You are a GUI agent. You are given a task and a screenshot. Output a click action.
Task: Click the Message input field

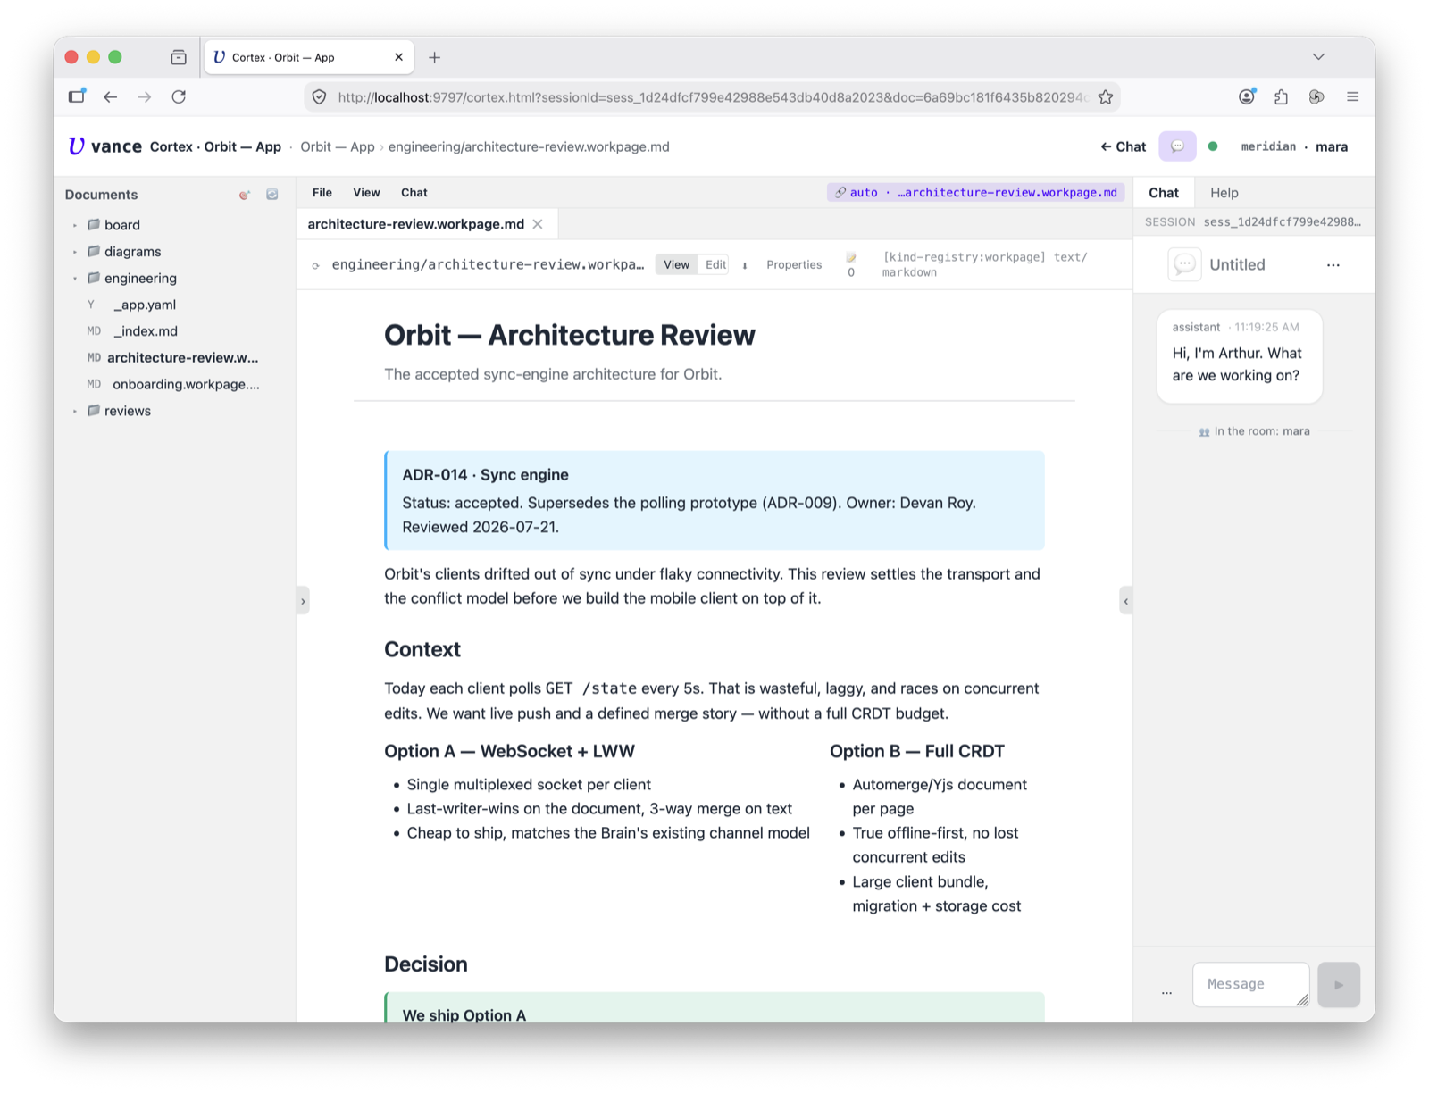point(1250,984)
